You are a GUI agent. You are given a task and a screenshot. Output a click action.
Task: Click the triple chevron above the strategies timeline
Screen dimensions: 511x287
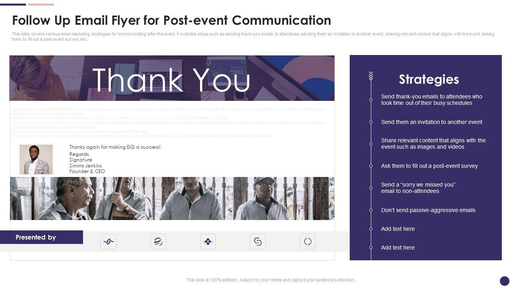tap(371, 76)
